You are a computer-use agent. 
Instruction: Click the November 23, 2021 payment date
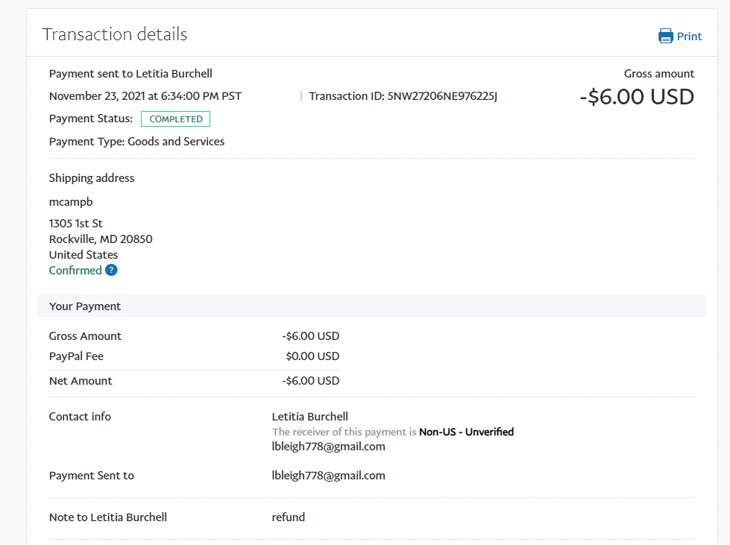pyautogui.click(x=145, y=96)
